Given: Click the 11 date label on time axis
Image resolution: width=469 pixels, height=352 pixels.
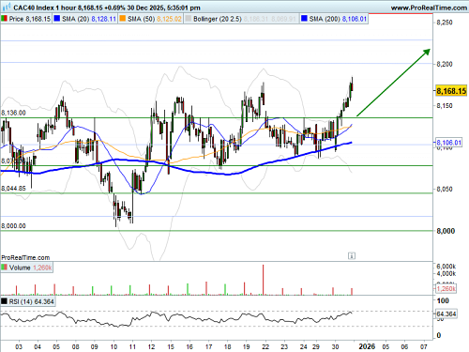Looking at the screenshot, I should click(x=132, y=346).
